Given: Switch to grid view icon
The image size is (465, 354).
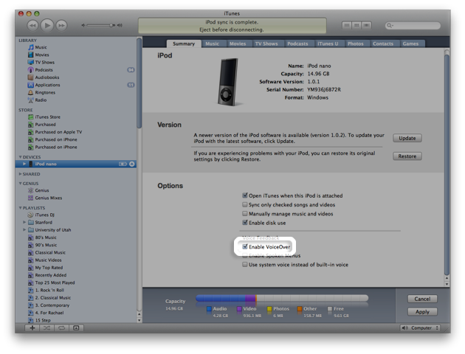Looking at the screenshot, I should click(x=356, y=26).
